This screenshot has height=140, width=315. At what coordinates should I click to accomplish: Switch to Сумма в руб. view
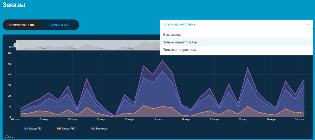[60, 25]
